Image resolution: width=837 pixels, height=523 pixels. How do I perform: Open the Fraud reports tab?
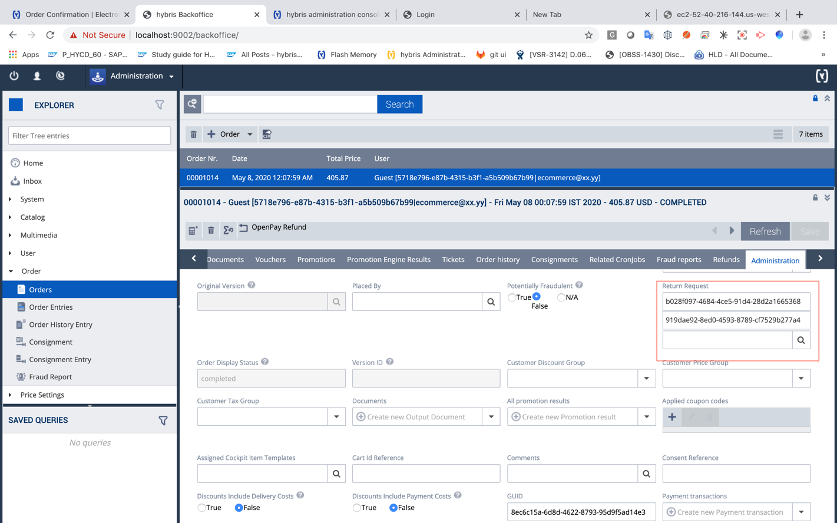pos(679,260)
